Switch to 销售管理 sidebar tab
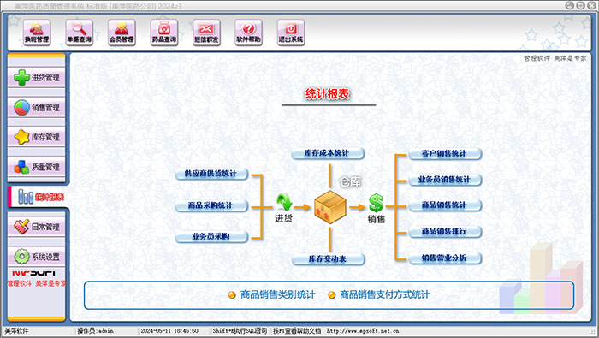 (x=36, y=107)
